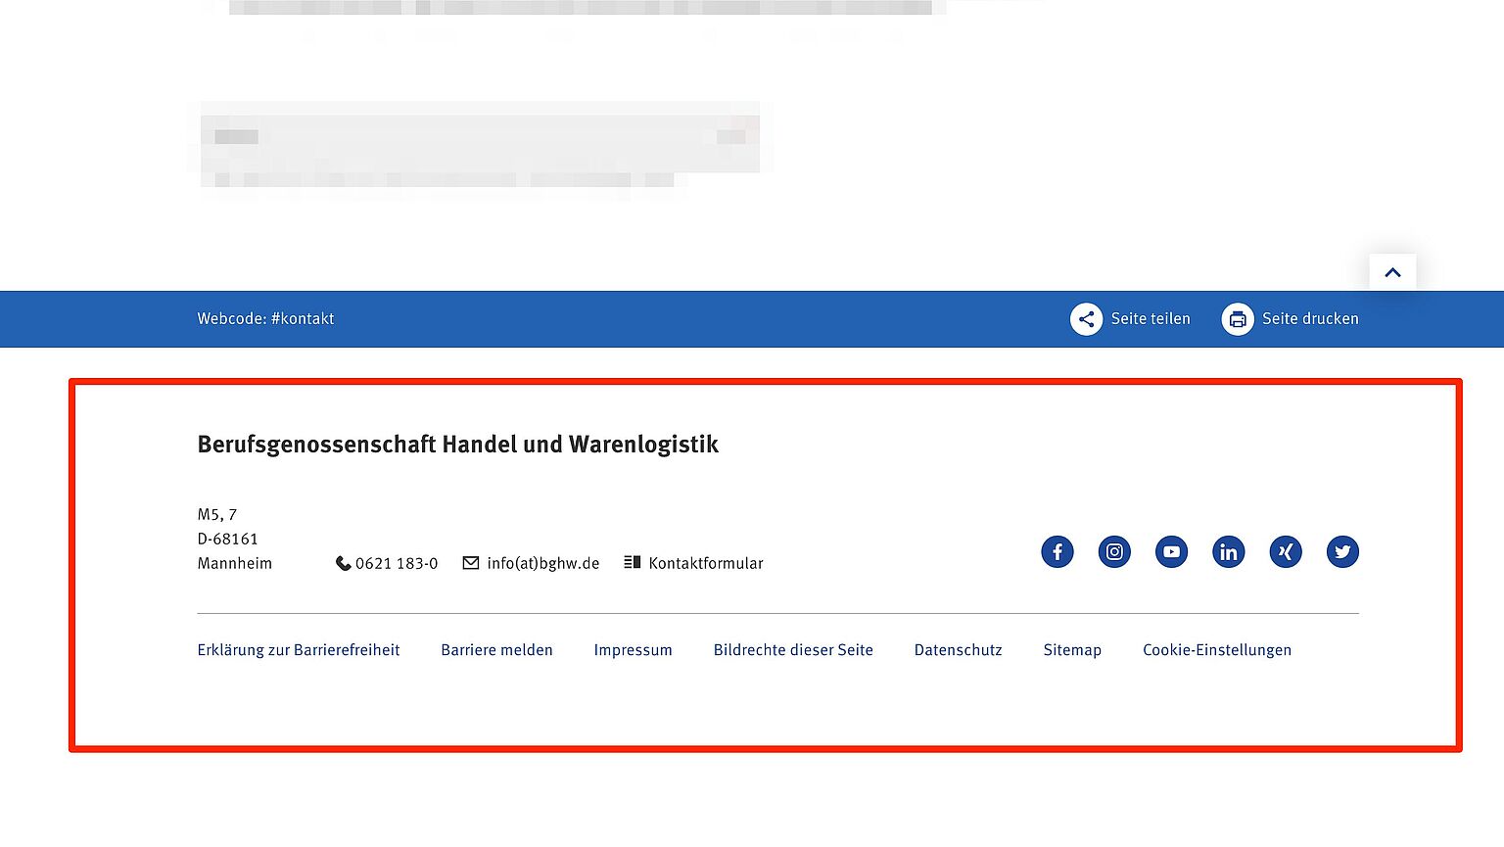Screen dimensions: 1504x847
Task: Open Erklärung zur Barrierefreiheit
Action: coord(299,650)
